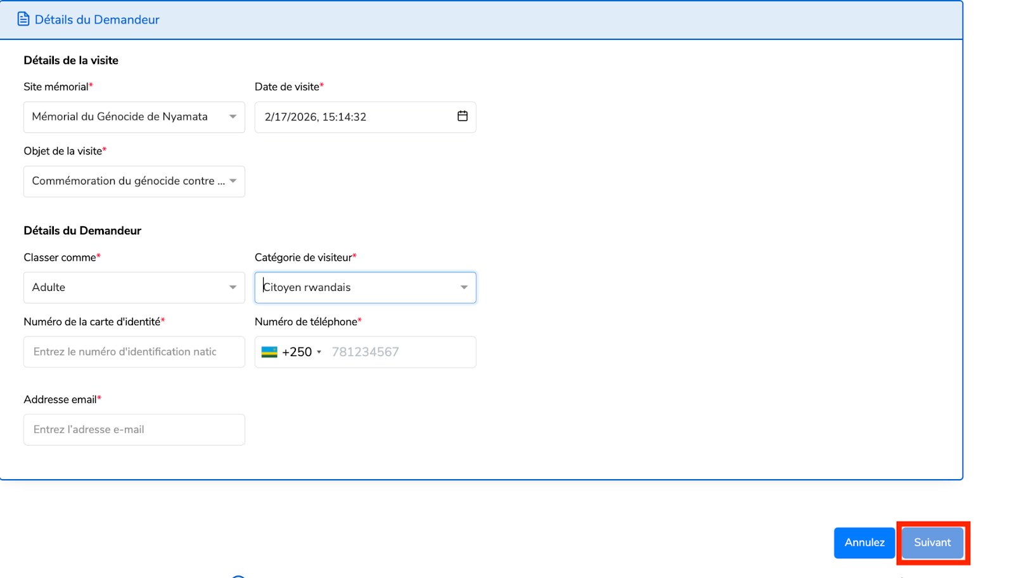Click the Suivant button

(932, 543)
